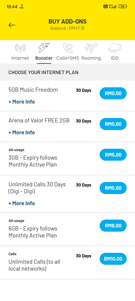Expand More Info for 5GB Music Freedom
The image size is (135, 301).
tap(22, 102)
